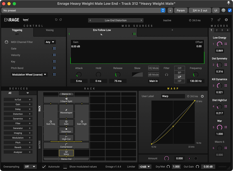This screenshot has height=171, width=233.
Task: Click the favorites heart tab
Action: coord(28,93)
